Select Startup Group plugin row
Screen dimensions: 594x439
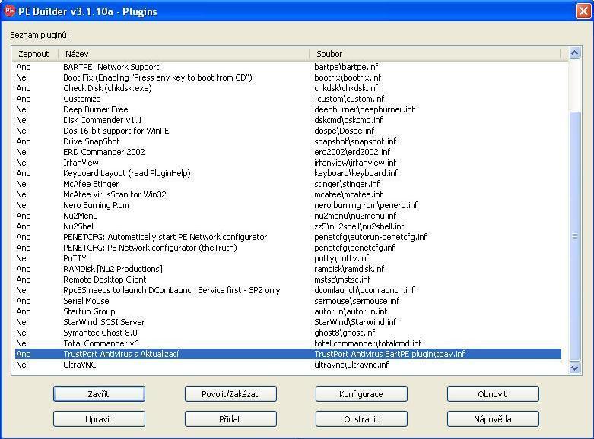click(x=288, y=311)
